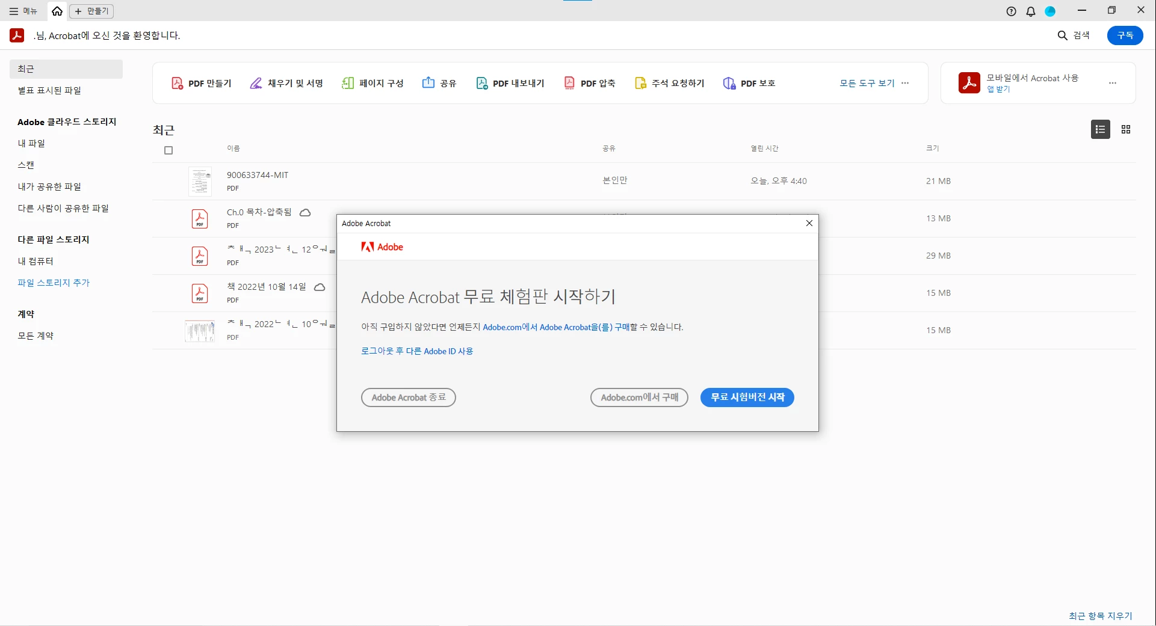Open the hamburger 메뉴 button
Viewport: 1156px width, 626px height.
[x=23, y=11]
